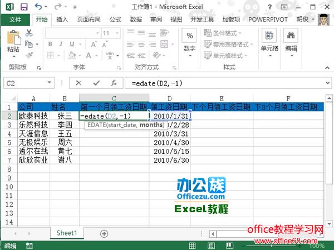Click the Format Painter brush icon

29,55
